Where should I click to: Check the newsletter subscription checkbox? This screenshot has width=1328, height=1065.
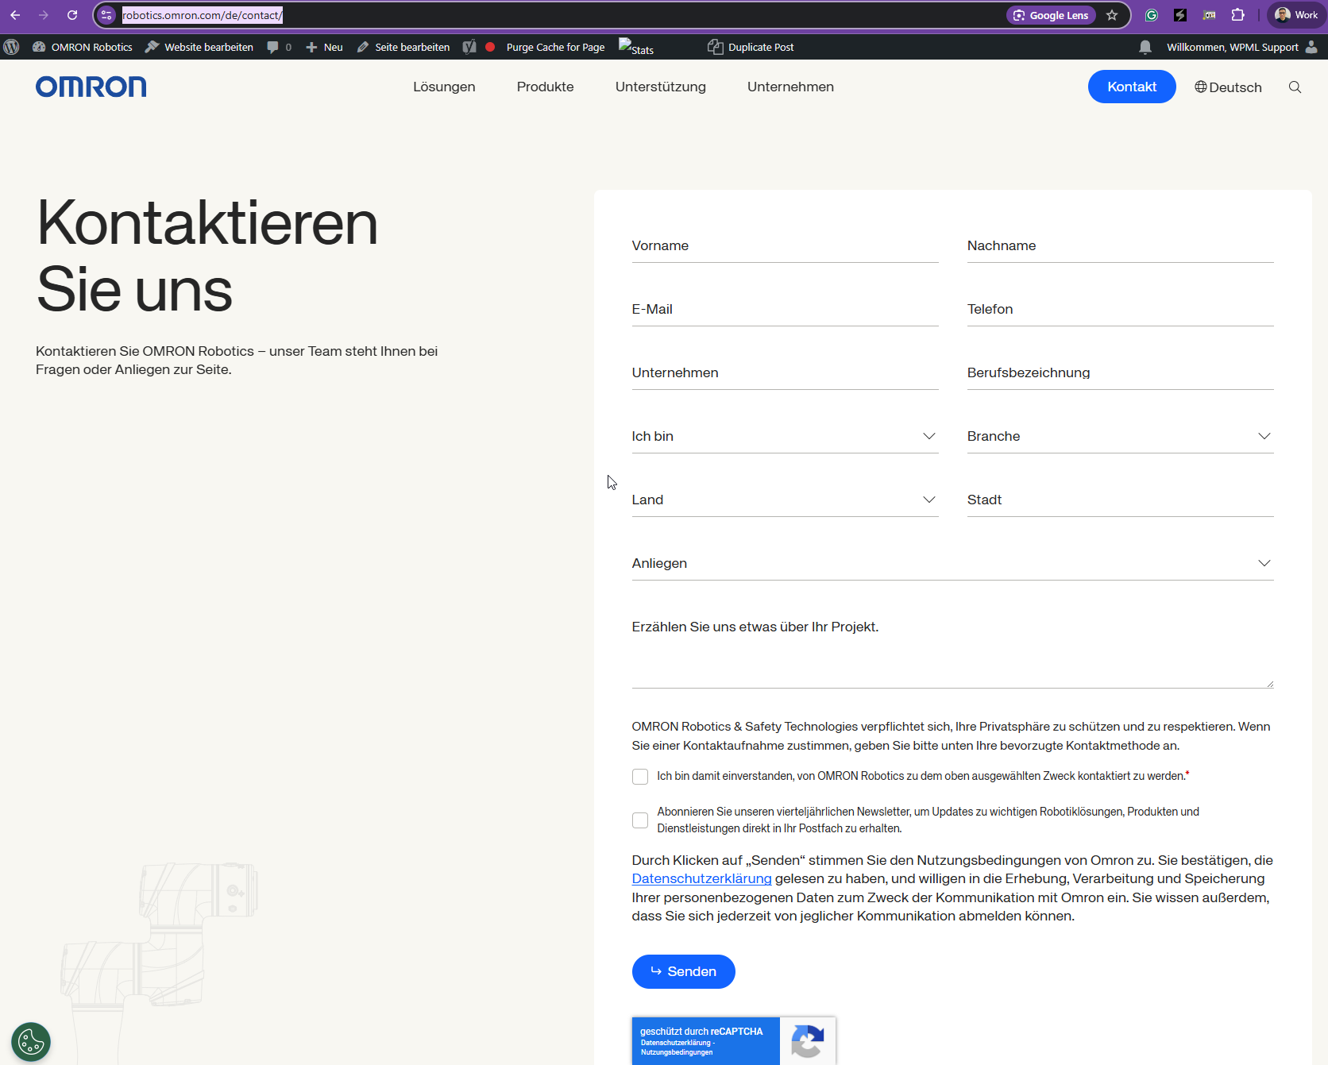coord(640,820)
